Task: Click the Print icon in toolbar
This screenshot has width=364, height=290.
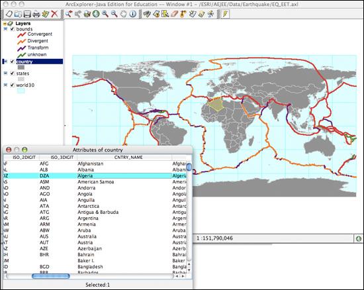Action: point(36,14)
